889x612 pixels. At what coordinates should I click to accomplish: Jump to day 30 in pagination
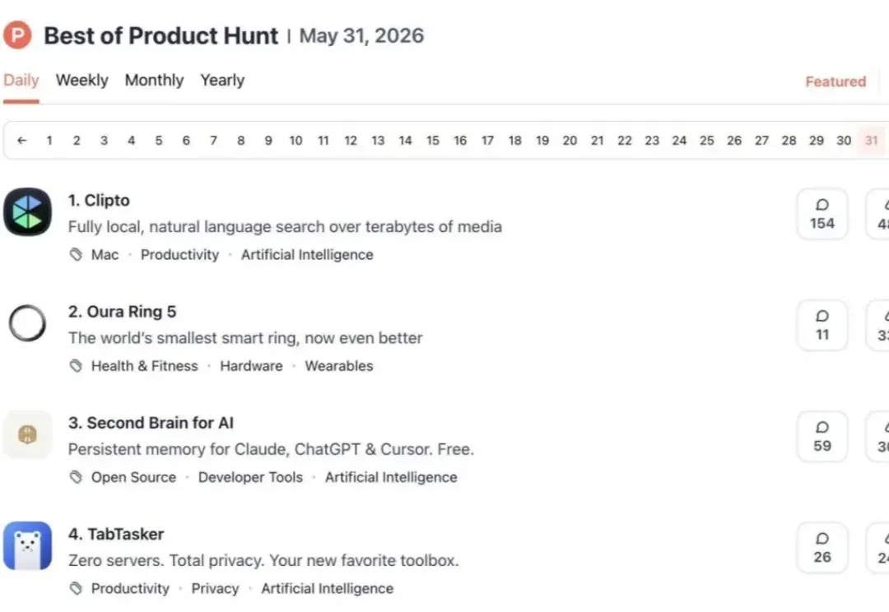tap(844, 140)
